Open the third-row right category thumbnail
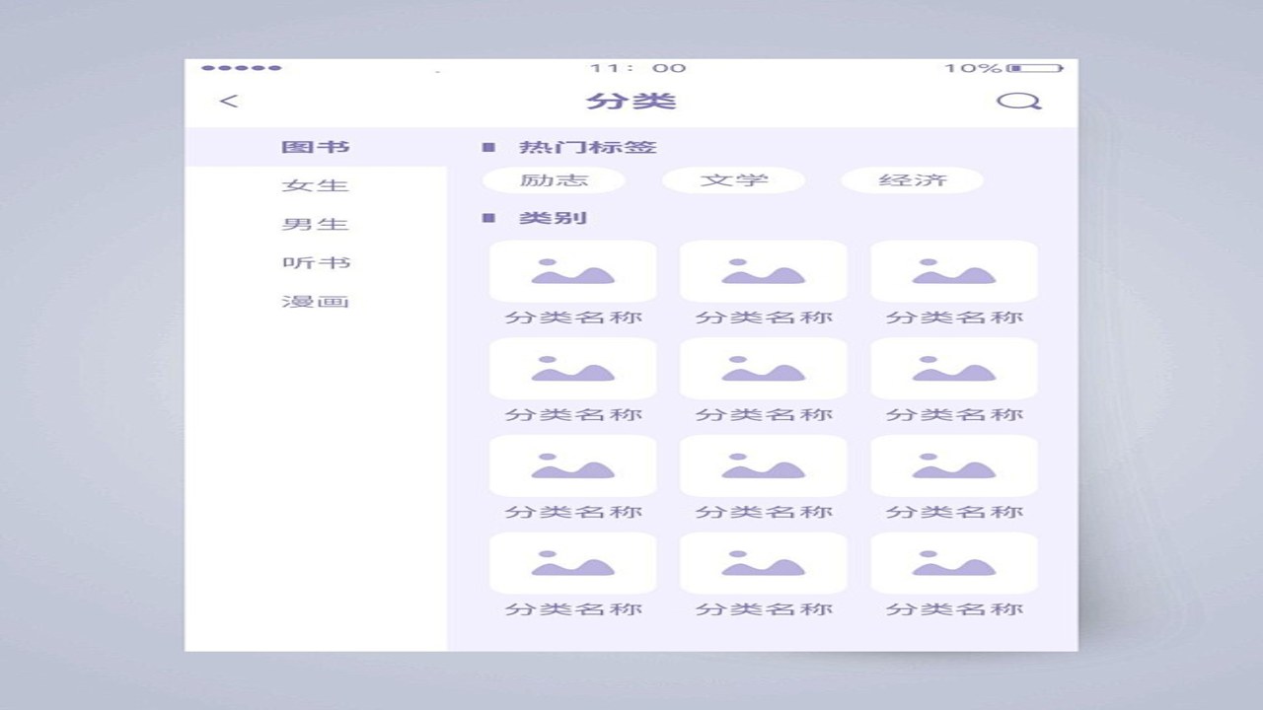The image size is (1263, 710). (954, 465)
